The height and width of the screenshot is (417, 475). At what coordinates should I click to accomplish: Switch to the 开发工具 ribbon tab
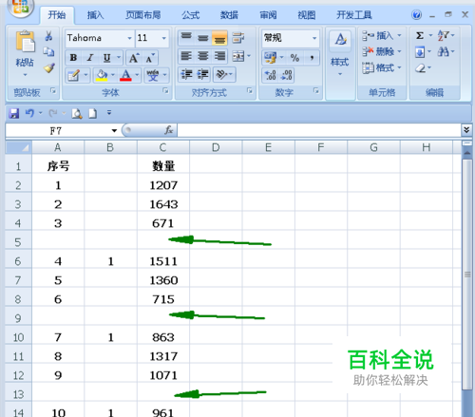point(354,15)
